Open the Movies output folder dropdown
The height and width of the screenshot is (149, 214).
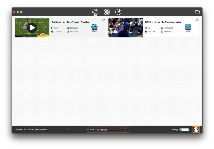click(111, 130)
